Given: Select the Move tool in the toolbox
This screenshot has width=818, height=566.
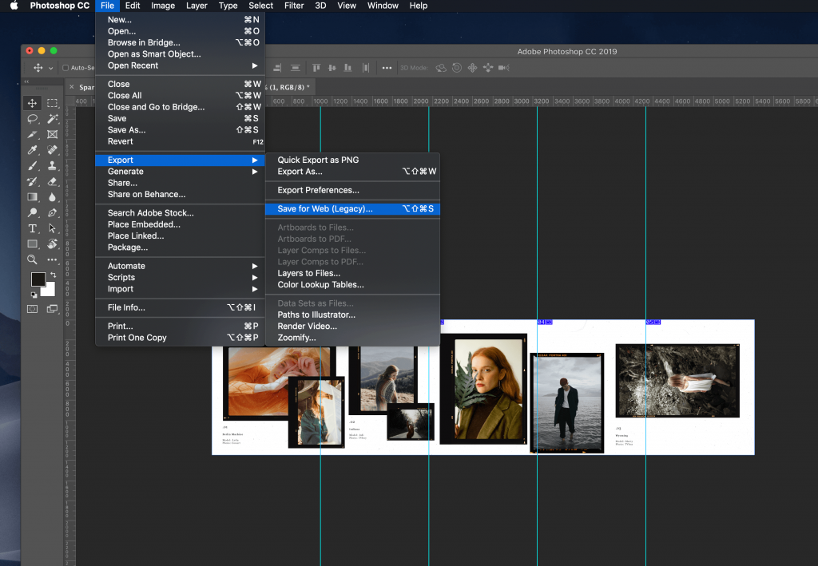Looking at the screenshot, I should point(32,103).
